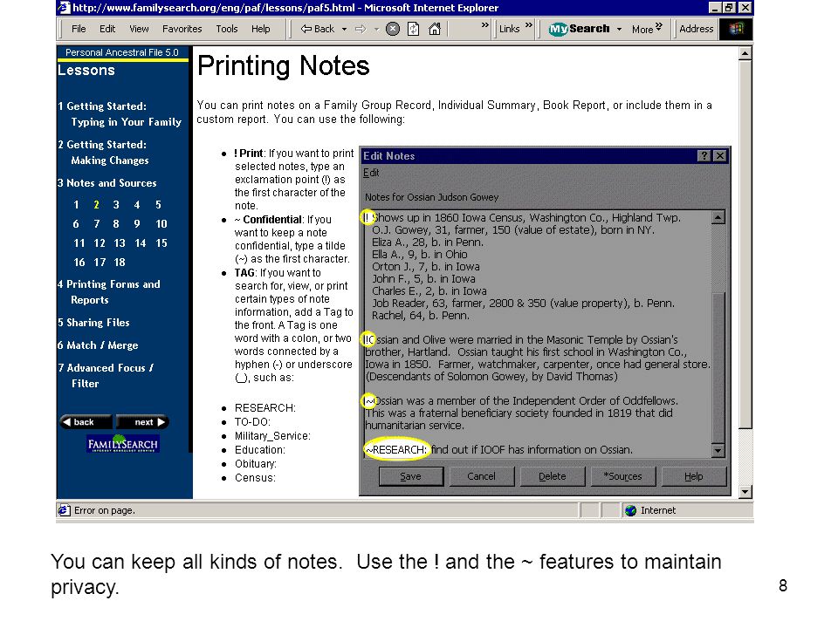Screen dimensions: 838x628
Task: Go to Notes and Sources page 13
Action: (120, 243)
